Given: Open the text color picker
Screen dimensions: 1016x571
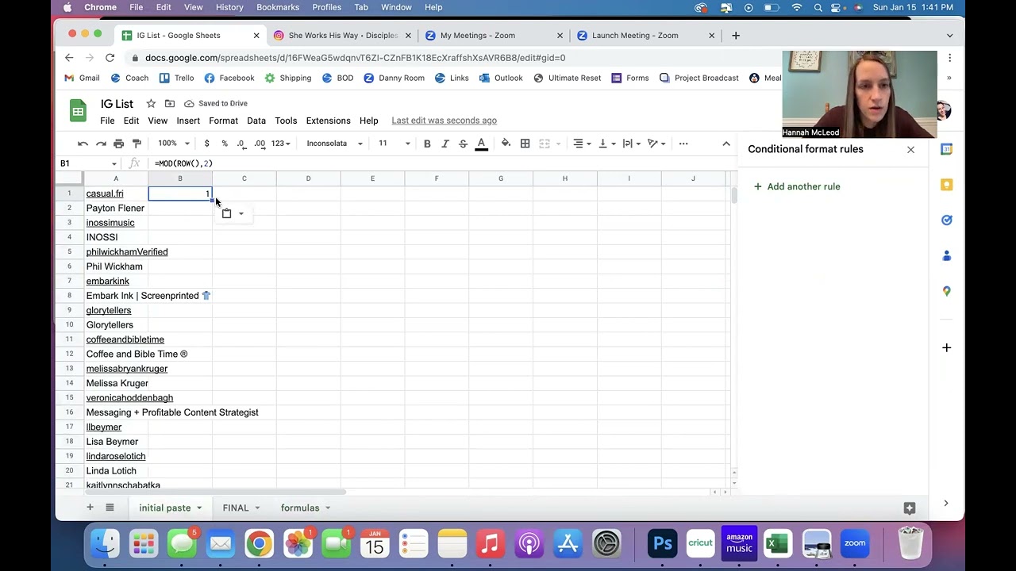Looking at the screenshot, I should (x=481, y=144).
